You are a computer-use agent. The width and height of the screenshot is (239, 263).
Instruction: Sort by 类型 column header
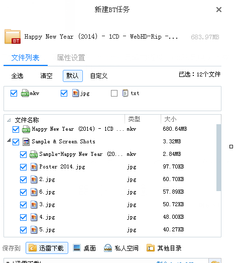tap(134, 119)
